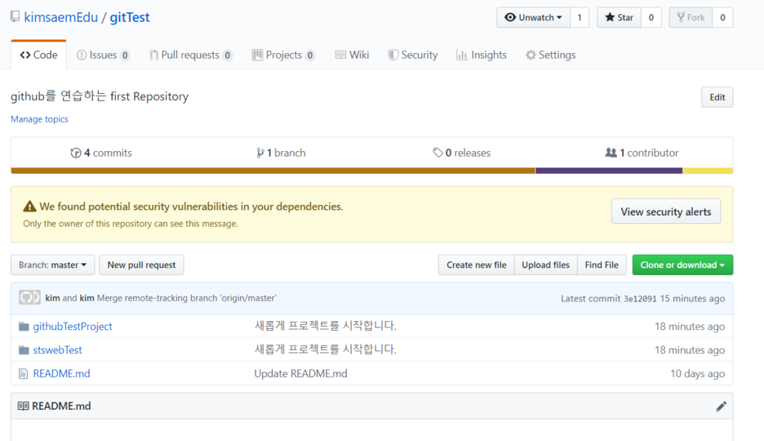Click the folder icon for githubTestProject
The image size is (764, 441).
[x=24, y=326]
